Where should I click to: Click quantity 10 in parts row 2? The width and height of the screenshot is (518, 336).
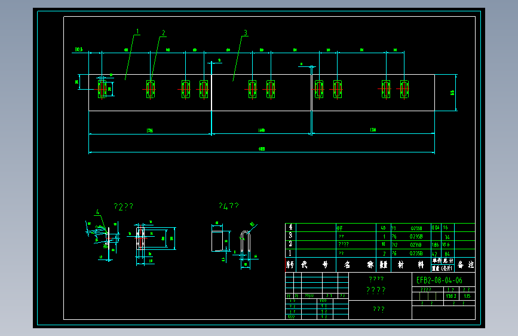(x=383, y=245)
